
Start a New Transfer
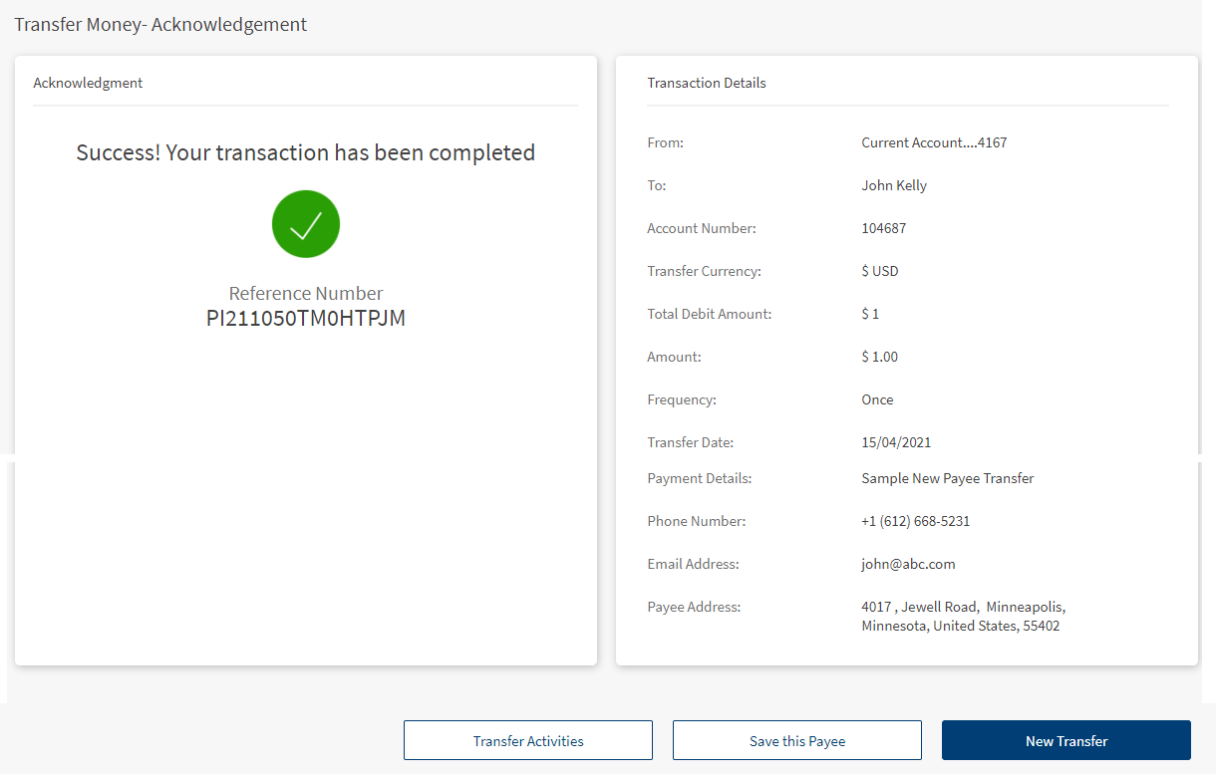[1066, 741]
